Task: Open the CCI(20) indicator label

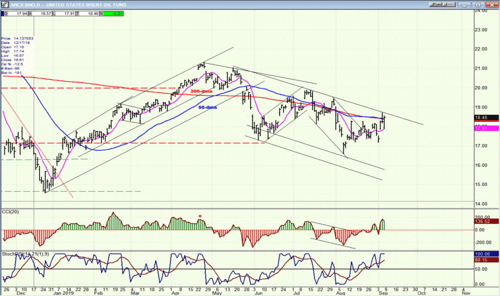Action: (x=10, y=212)
